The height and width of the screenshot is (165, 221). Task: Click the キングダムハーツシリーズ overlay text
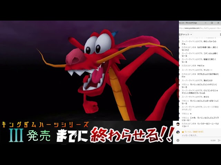coord(46,124)
